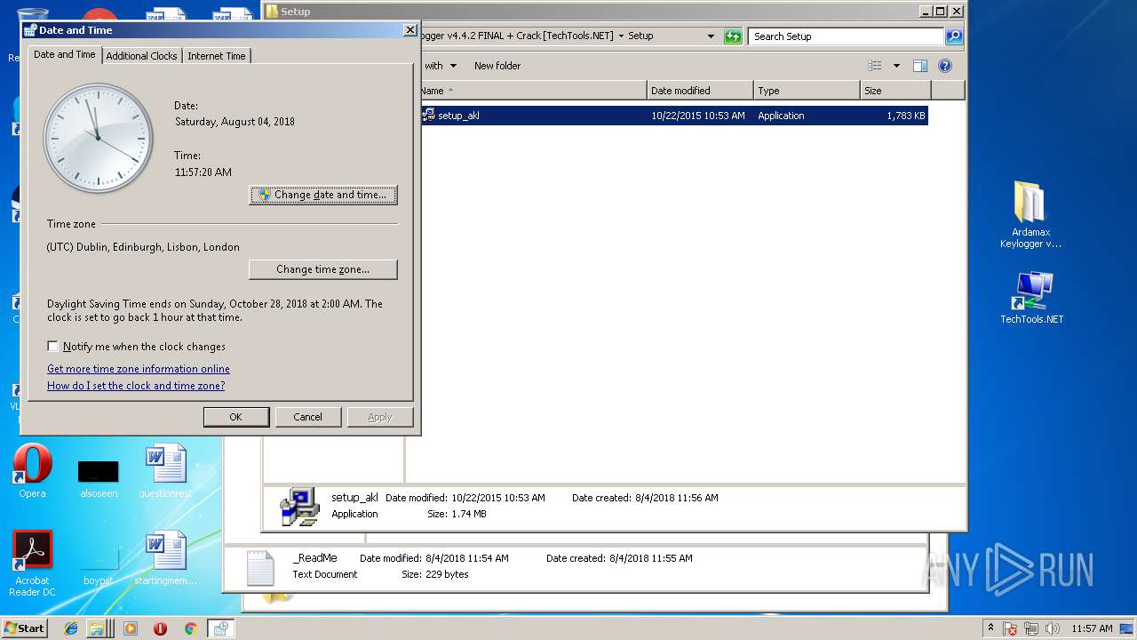This screenshot has width=1137, height=640.
Task: Select Date and Time taskbar button
Action: click(x=220, y=628)
